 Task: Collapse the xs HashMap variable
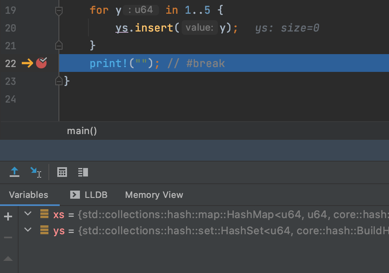pos(27,214)
